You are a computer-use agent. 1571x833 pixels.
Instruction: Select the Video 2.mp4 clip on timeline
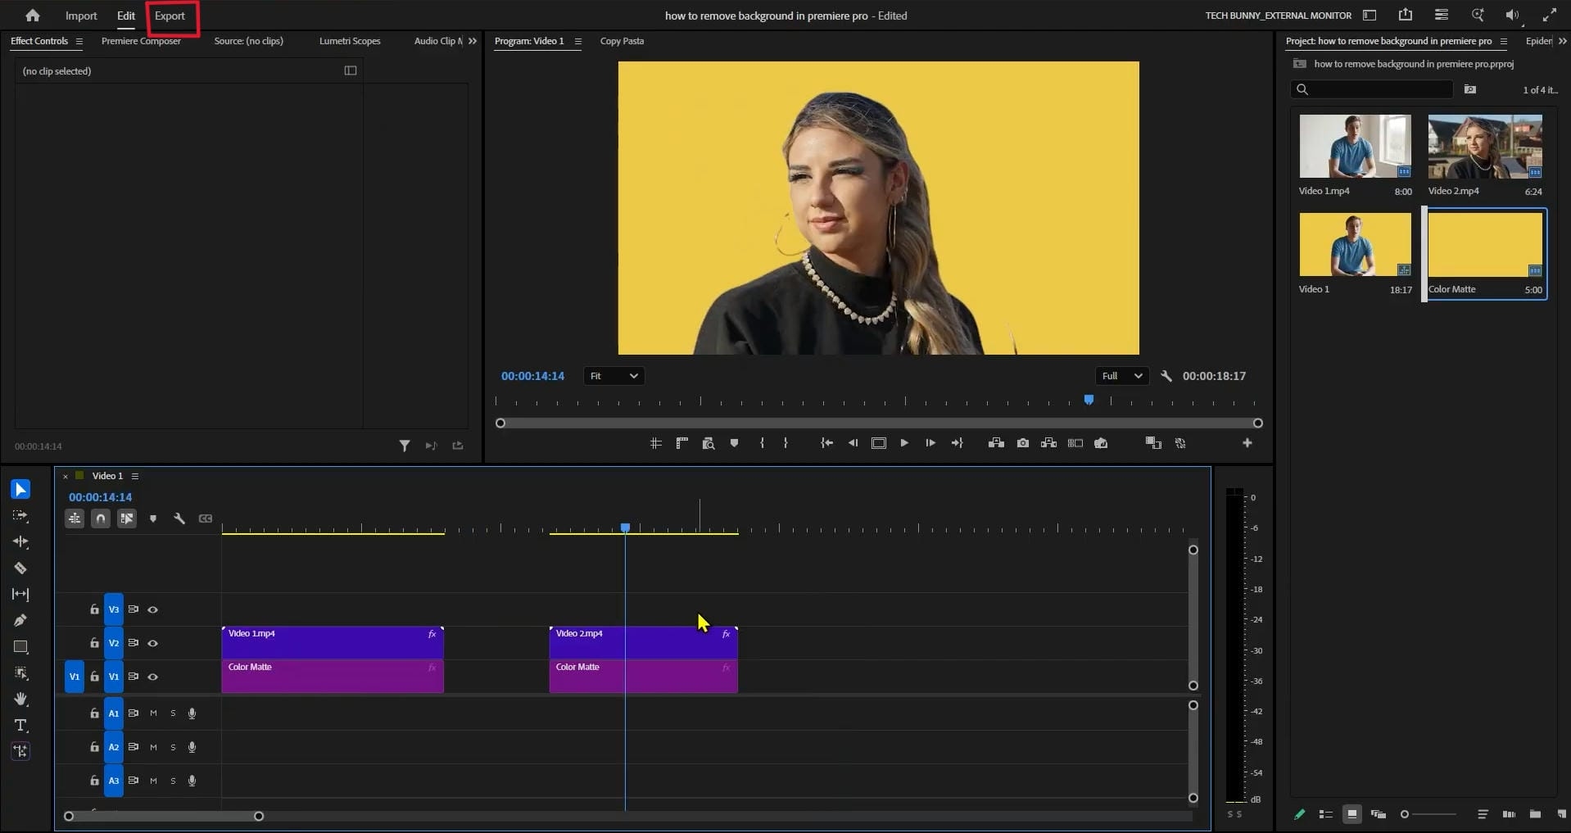pyautogui.click(x=643, y=643)
